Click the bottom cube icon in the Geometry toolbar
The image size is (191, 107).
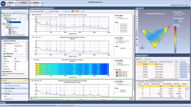point(136,45)
